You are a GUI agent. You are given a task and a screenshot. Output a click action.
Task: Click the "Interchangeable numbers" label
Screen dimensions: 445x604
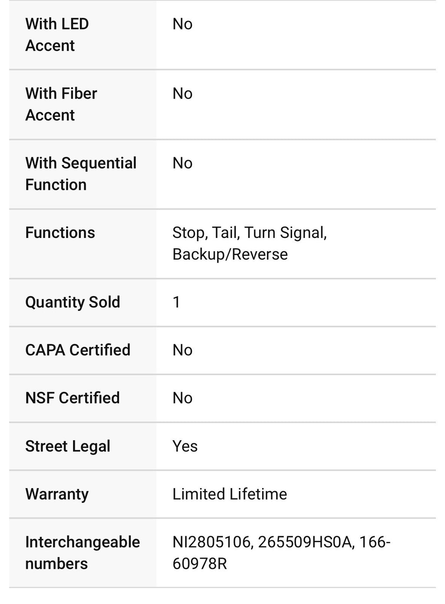click(x=83, y=553)
